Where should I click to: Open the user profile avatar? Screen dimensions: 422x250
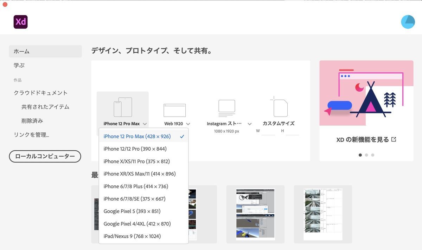[408, 22]
